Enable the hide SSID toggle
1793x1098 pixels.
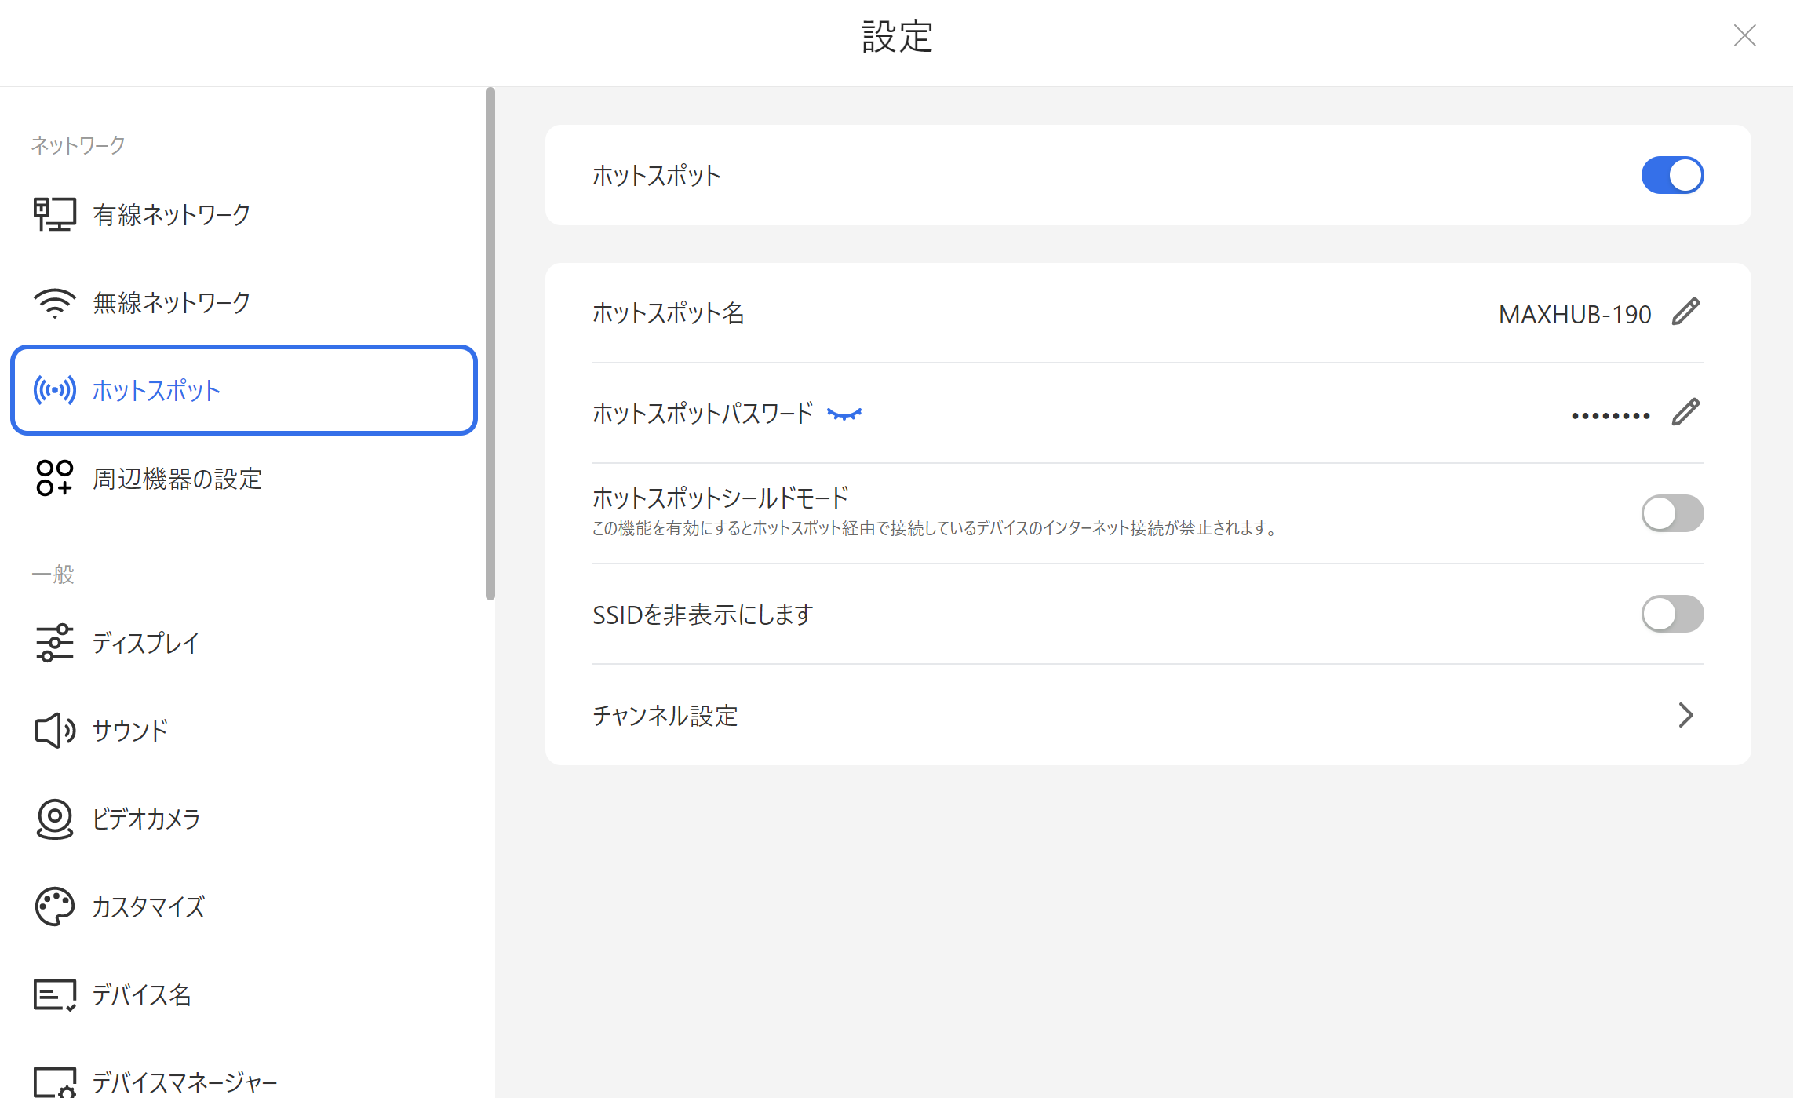[x=1672, y=614]
